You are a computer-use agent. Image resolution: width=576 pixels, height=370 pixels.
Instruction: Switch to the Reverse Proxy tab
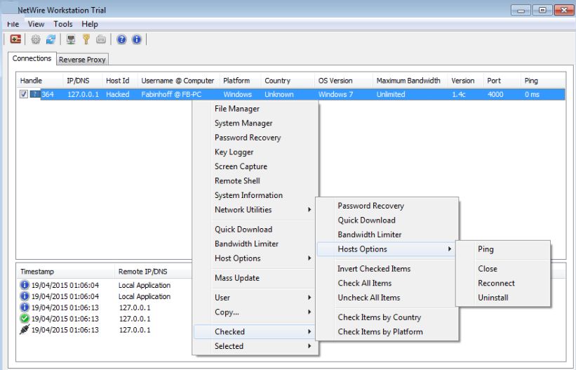(82, 60)
